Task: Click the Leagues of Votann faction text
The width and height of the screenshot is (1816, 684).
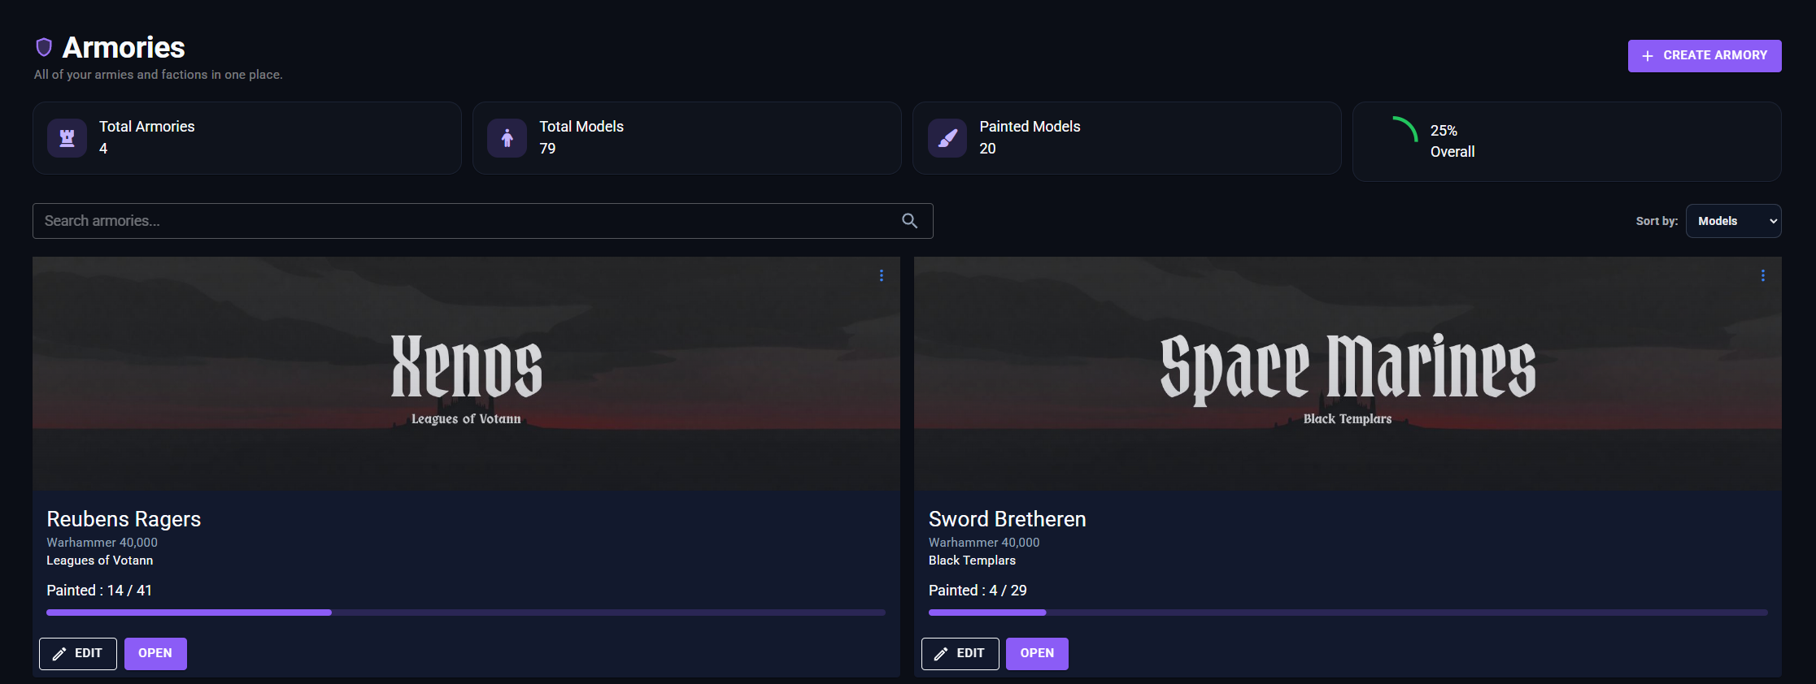Action: pos(100,561)
